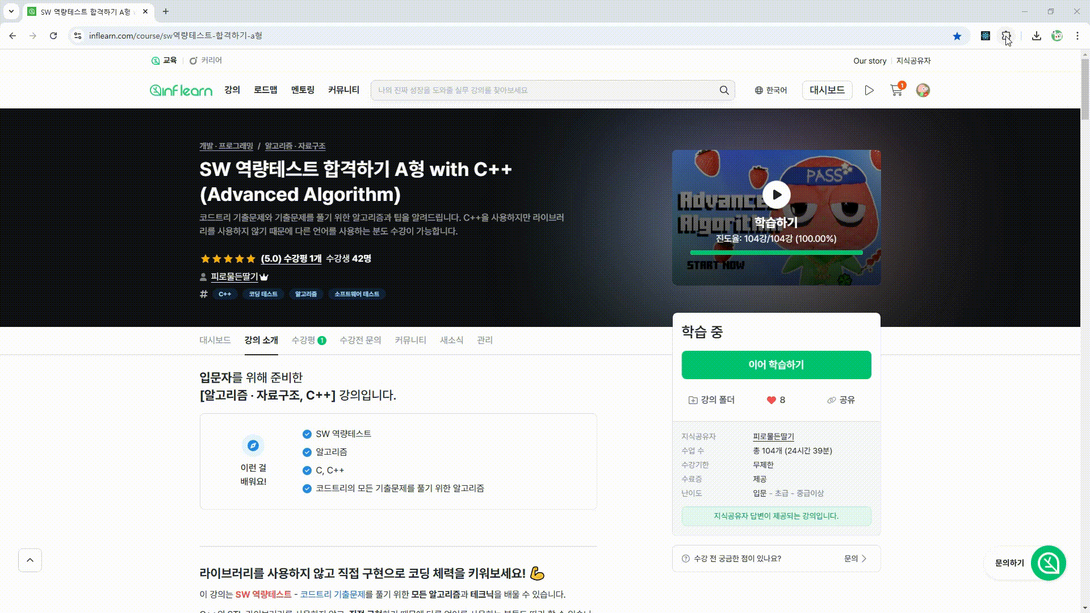Image resolution: width=1090 pixels, height=613 pixels.
Task: Open the 로드맵 menu
Action: (266, 90)
